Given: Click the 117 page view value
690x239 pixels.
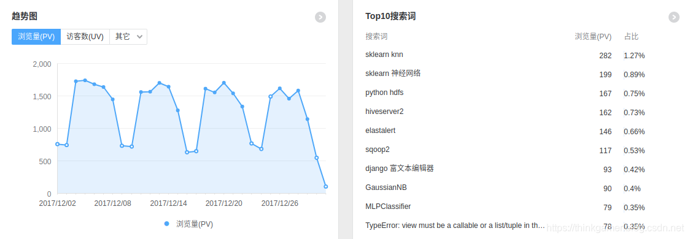Looking at the screenshot, I should tap(605, 151).
